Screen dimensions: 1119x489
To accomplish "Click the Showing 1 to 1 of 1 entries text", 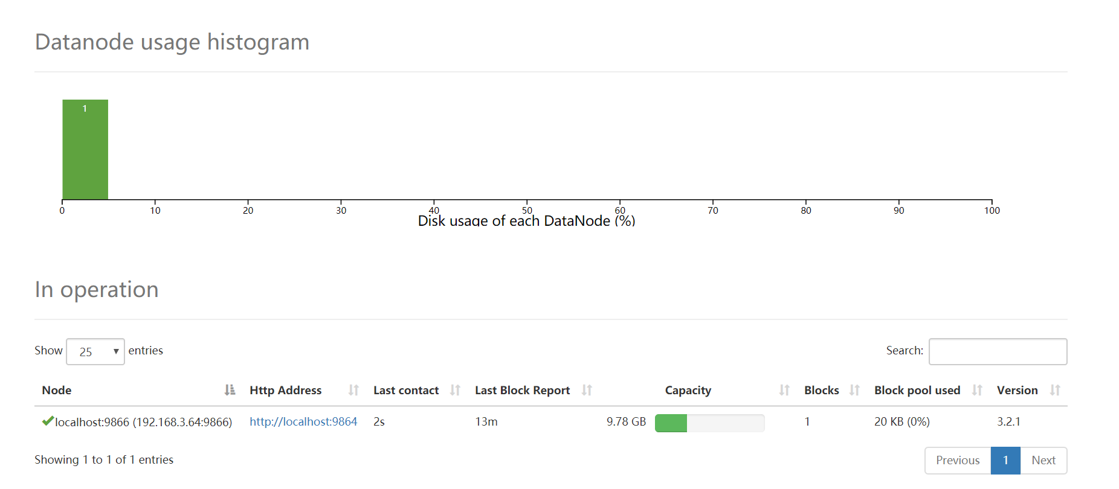I will [x=104, y=459].
